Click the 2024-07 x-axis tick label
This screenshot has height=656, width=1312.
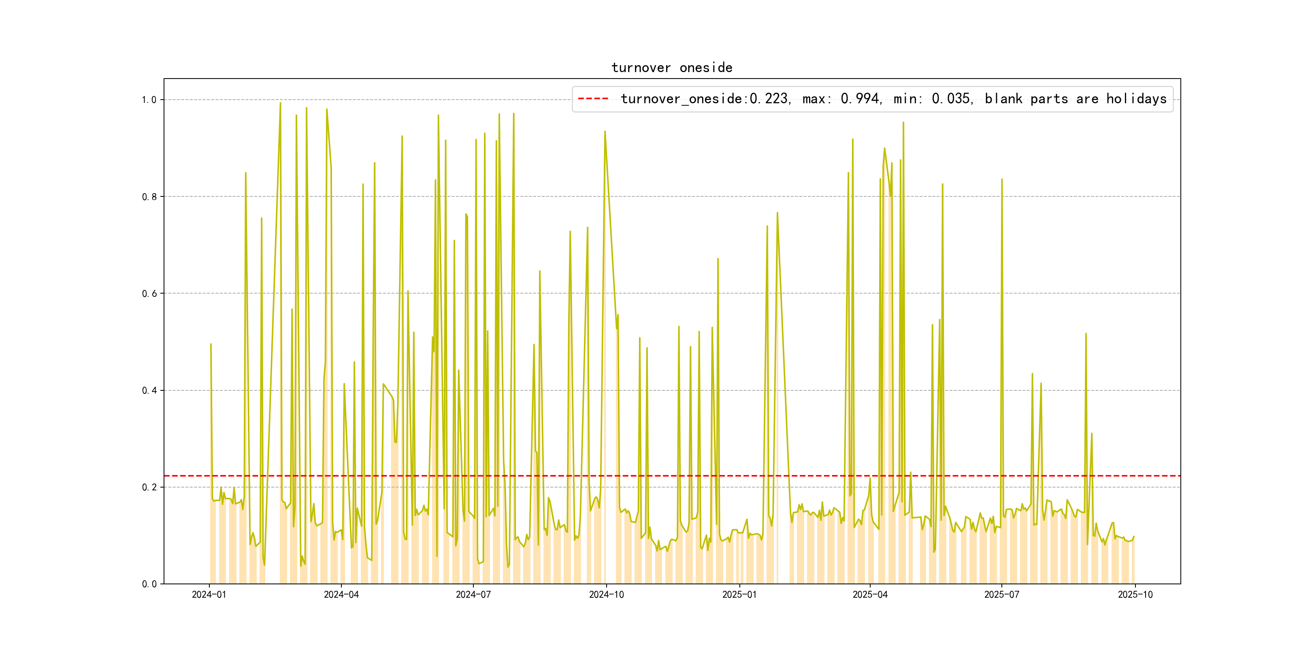473,594
